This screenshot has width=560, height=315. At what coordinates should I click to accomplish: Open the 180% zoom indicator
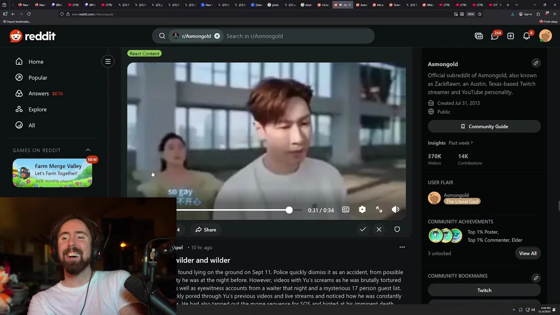tap(471, 14)
